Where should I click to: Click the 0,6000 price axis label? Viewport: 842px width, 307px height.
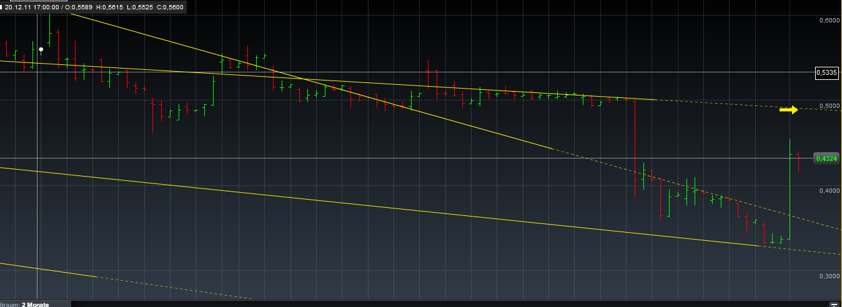[828, 20]
